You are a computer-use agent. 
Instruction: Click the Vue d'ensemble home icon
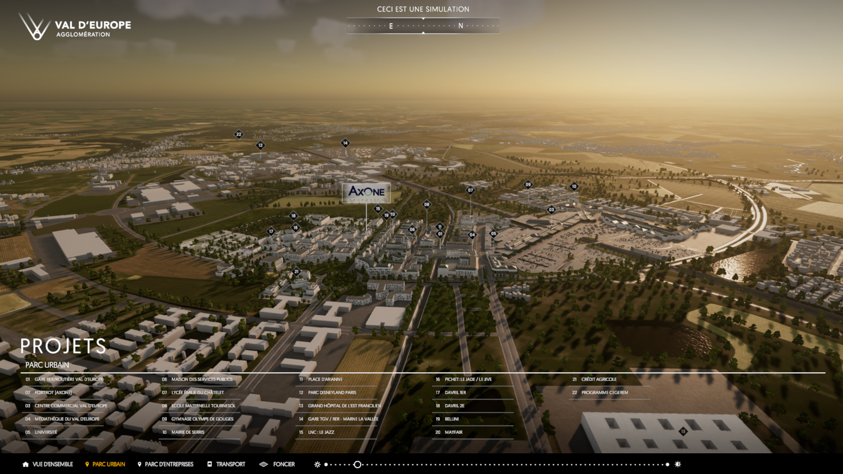coord(25,464)
